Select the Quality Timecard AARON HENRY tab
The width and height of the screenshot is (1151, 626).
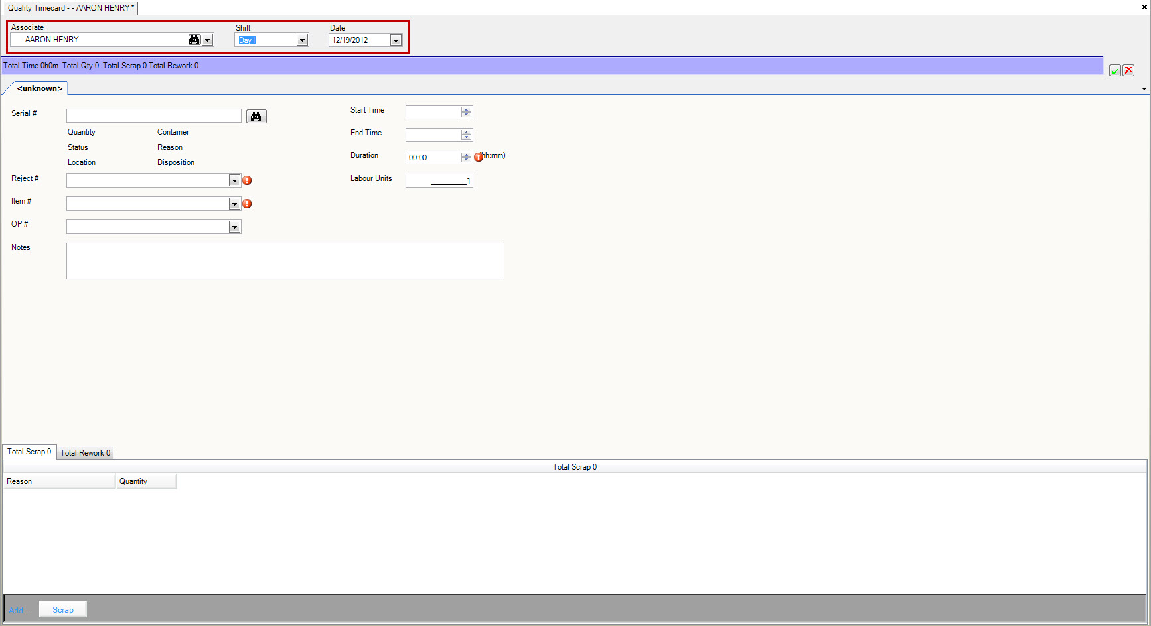[x=71, y=8]
